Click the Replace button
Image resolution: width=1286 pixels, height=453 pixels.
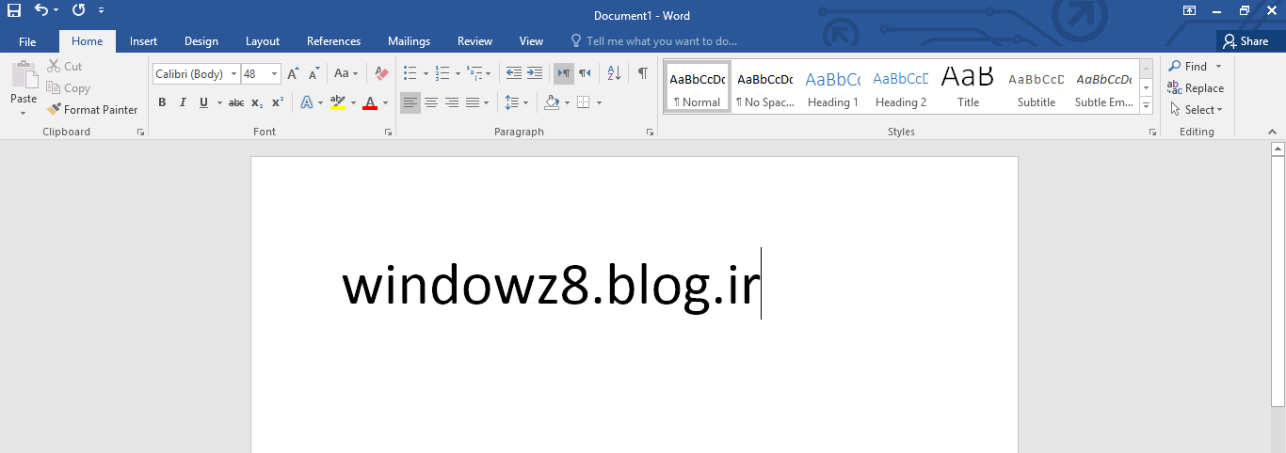point(1196,88)
